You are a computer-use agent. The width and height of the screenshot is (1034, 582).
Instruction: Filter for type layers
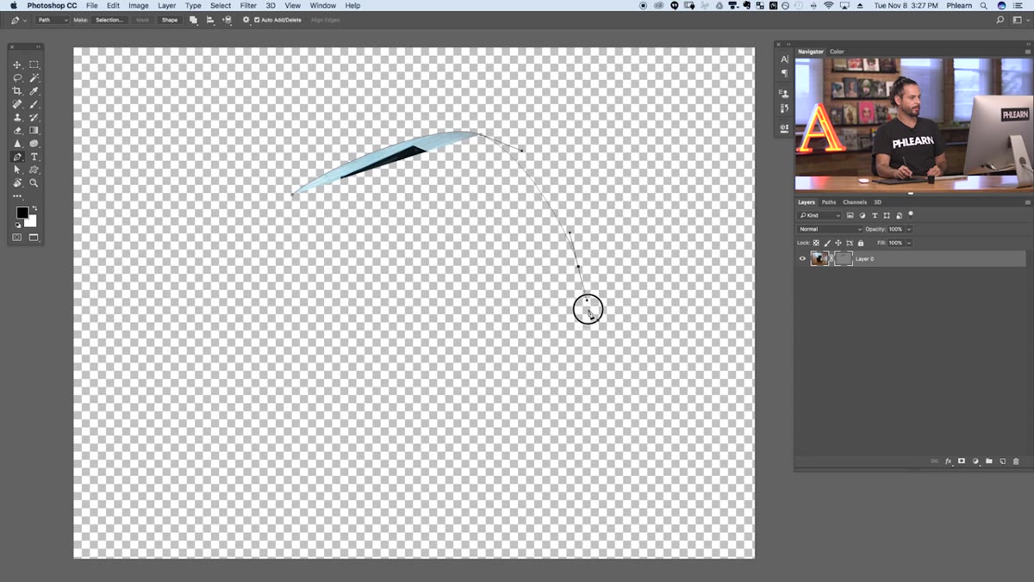click(875, 215)
